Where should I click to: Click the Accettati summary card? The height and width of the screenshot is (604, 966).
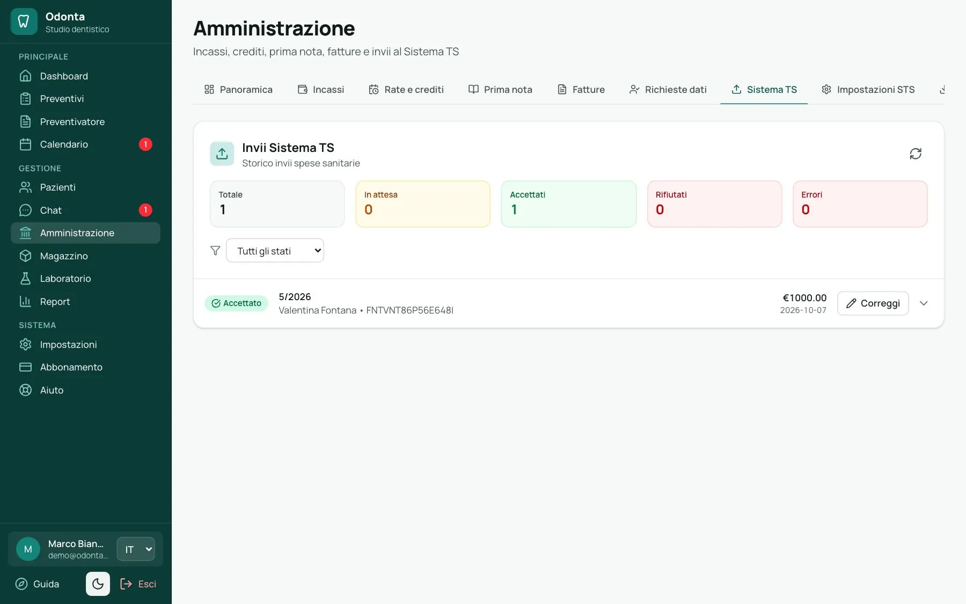pyautogui.click(x=569, y=204)
